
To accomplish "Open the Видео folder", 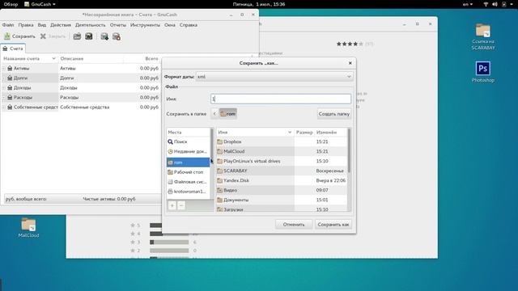I will pyautogui.click(x=282, y=191).
